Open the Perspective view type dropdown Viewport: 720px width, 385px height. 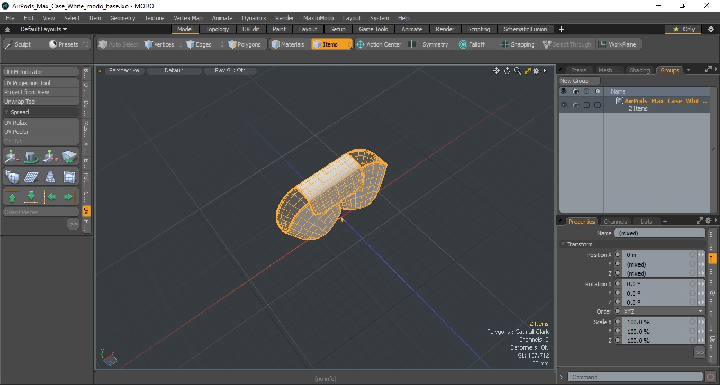[x=124, y=70]
